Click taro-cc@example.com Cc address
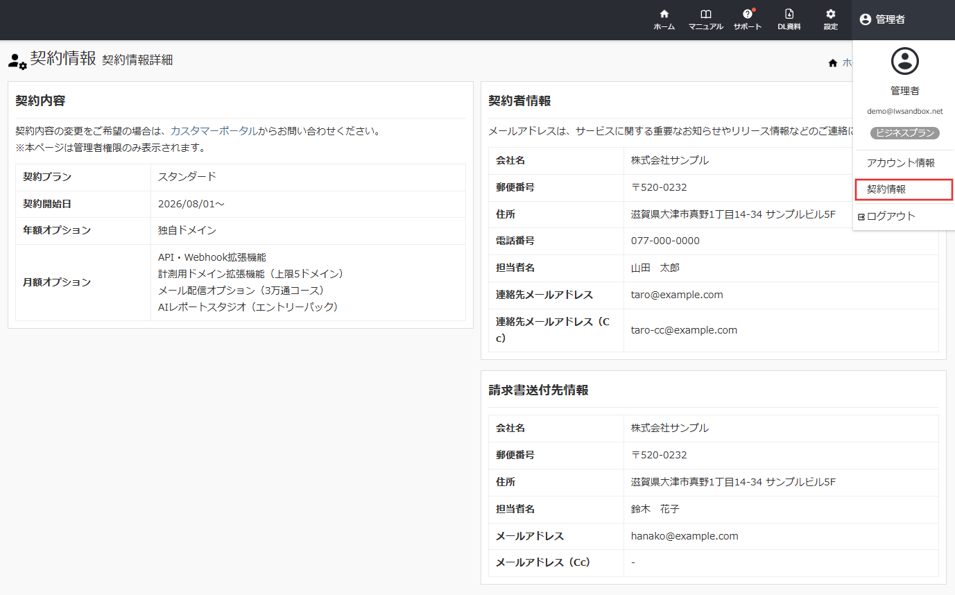The height and width of the screenshot is (595, 955). click(684, 330)
